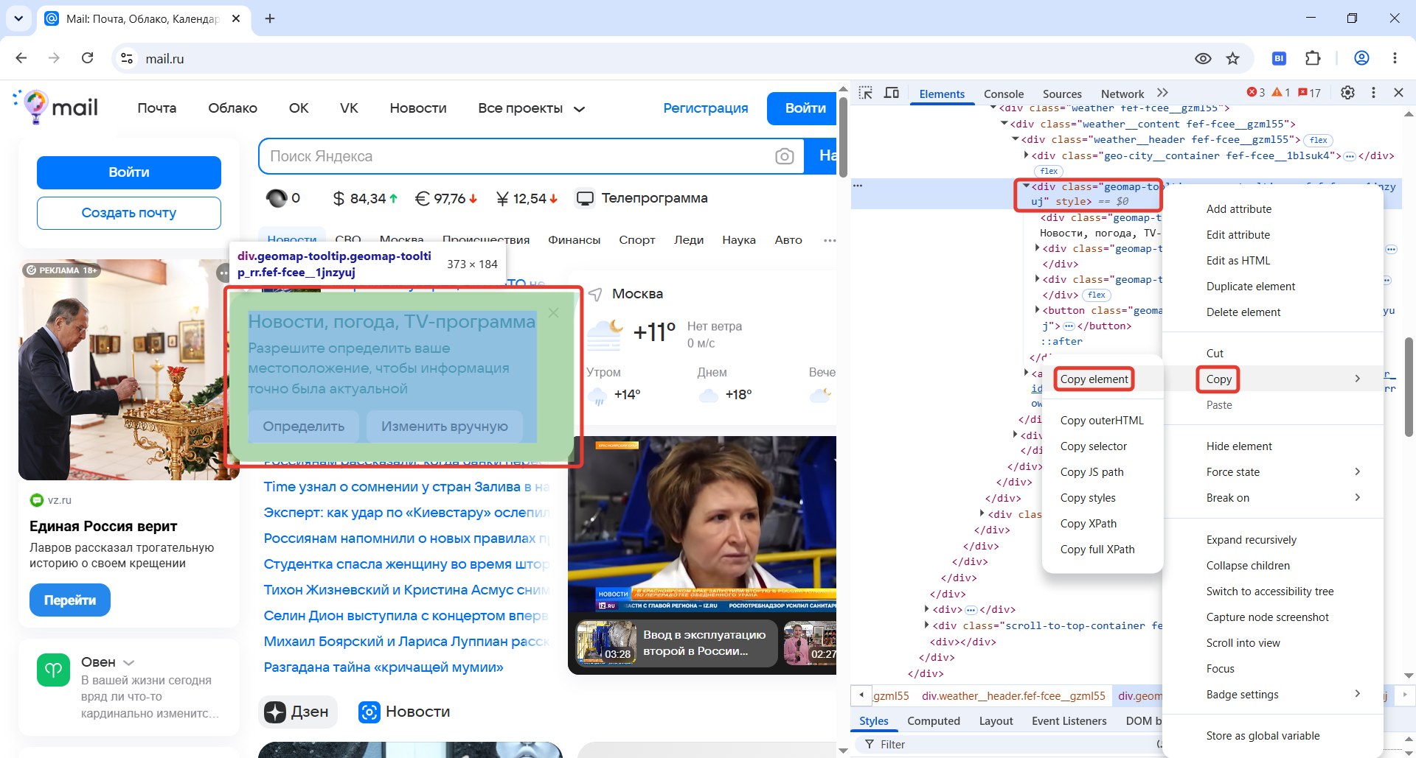Image resolution: width=1416 pixels, height=758 pixels.
Task: Open more news categories dots
Action: click(830, 240)
